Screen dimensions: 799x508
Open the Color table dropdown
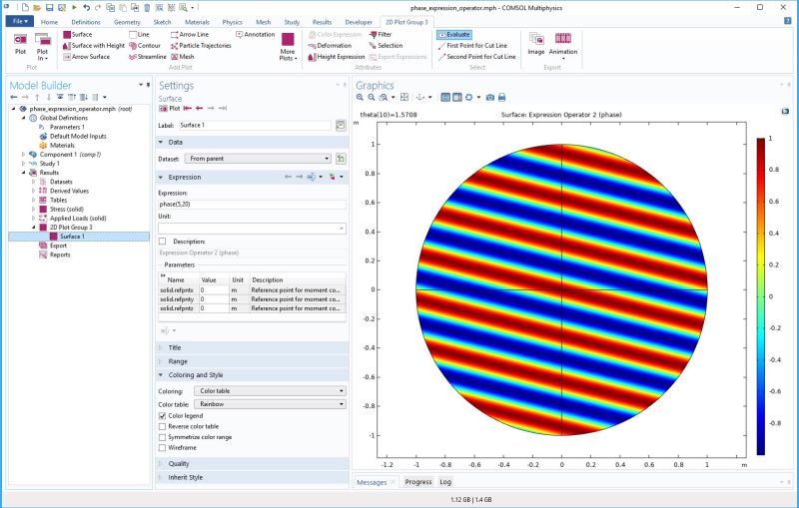coord(270,404)
